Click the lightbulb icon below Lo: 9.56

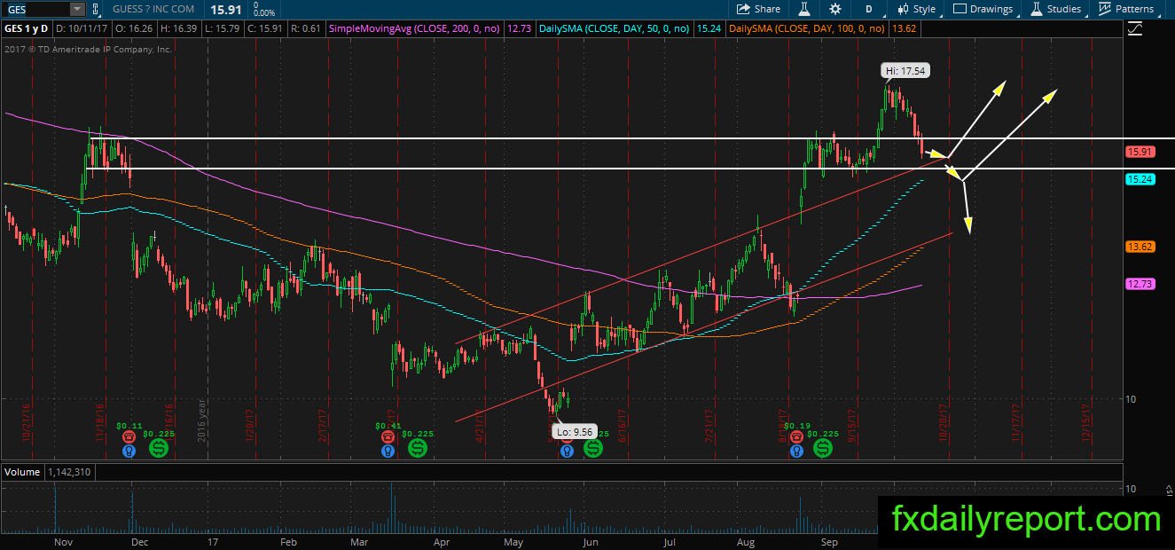coord(566,451)
